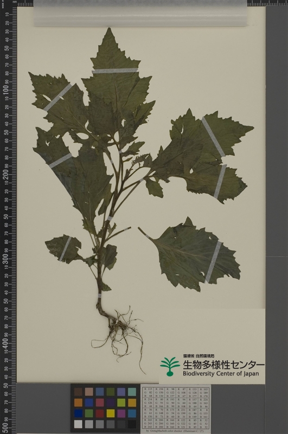Click the RGB values reference table

(176, 409)
